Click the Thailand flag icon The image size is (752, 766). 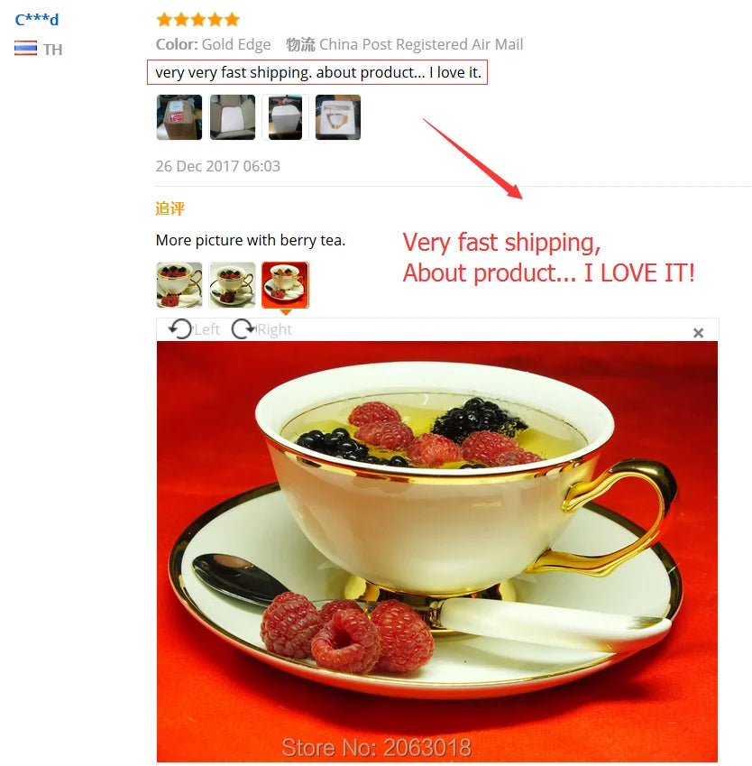25,49
